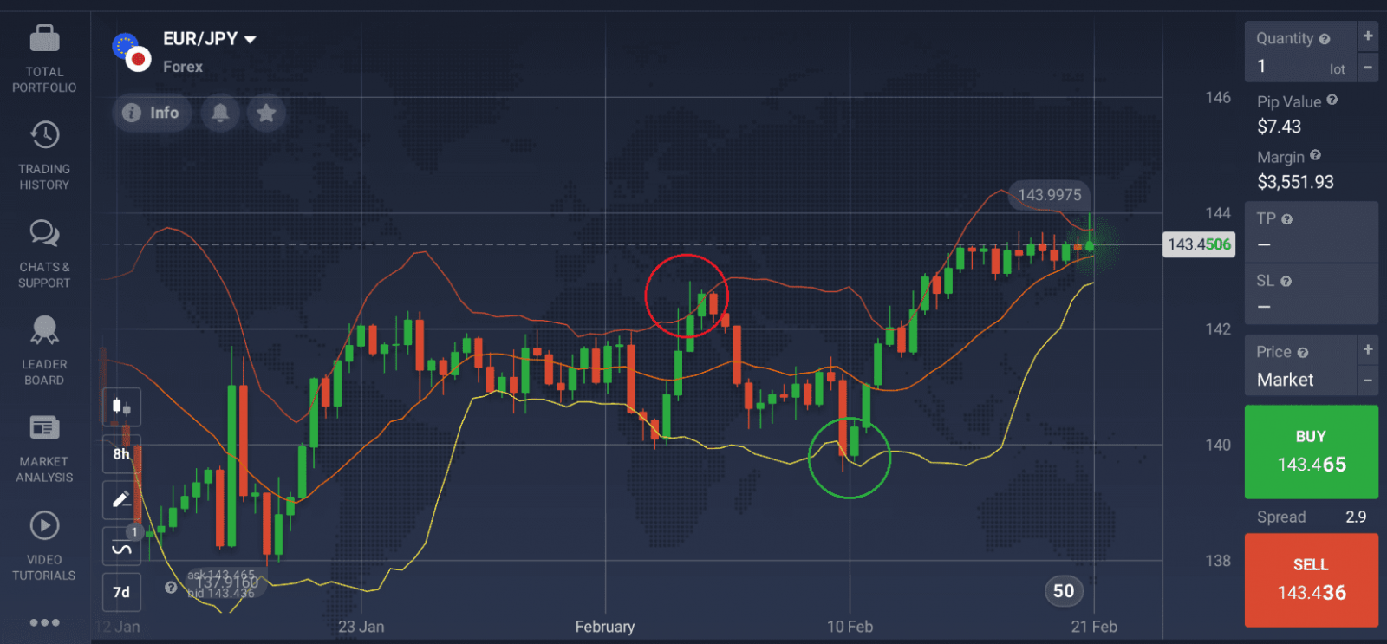Viewport: 1387px width, 644px height.
Task: Open the three-dots more menu
Action: 44,622
